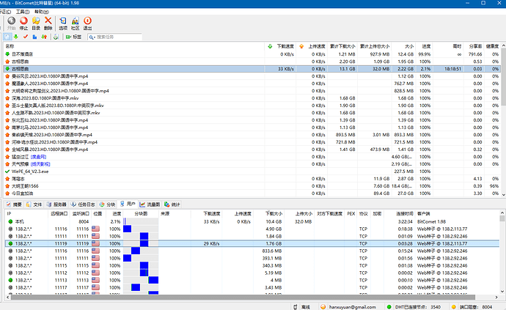Click the orange arrow icon in 上传速度 header
The width and height of the screenshot is (506, 310).
(x=301, y=46)
